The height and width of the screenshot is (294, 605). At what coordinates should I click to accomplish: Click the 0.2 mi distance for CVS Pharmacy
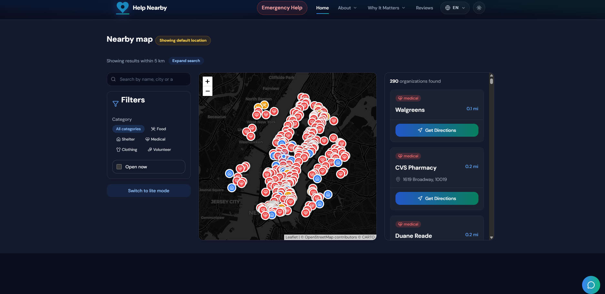point(472,166)
